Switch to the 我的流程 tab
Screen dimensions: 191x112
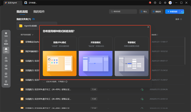(x=22, y=12)
